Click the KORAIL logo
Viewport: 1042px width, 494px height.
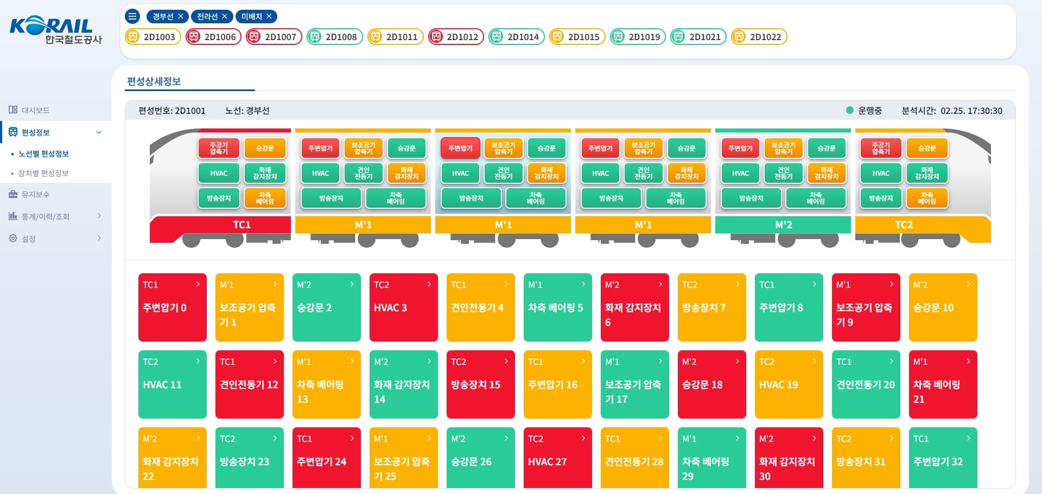[55, 30]
